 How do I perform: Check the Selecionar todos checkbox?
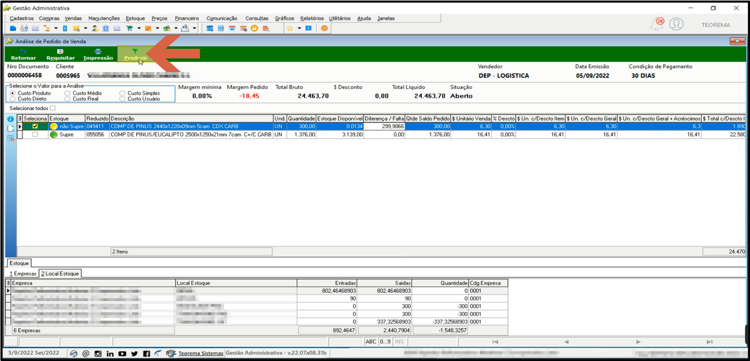pos(52,108)
